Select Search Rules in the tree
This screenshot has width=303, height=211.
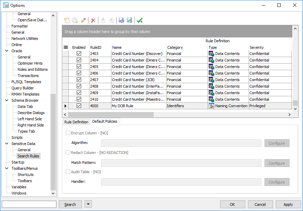click(x=29, y=156)
